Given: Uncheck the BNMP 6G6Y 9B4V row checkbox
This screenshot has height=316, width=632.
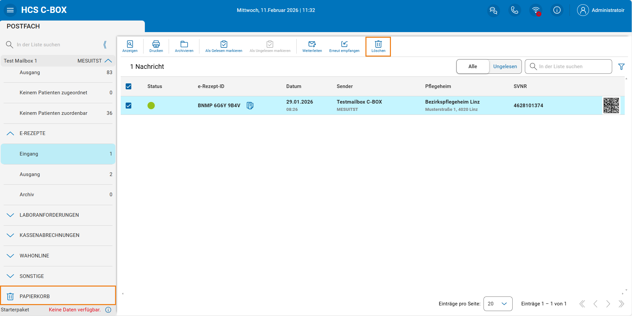Looking at the screenshot, I should pyautogui.click(x=129, y=106).
